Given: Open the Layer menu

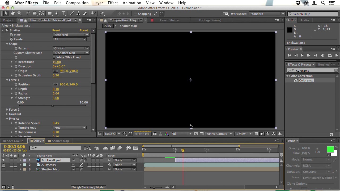Looking at the screenshot, I should [98, 3].
